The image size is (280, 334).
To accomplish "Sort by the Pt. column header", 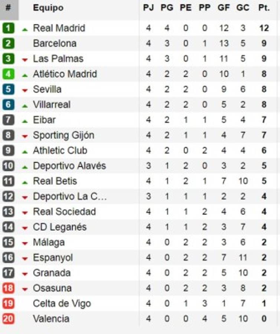I will pyautogui.click(x=264, y=8).
